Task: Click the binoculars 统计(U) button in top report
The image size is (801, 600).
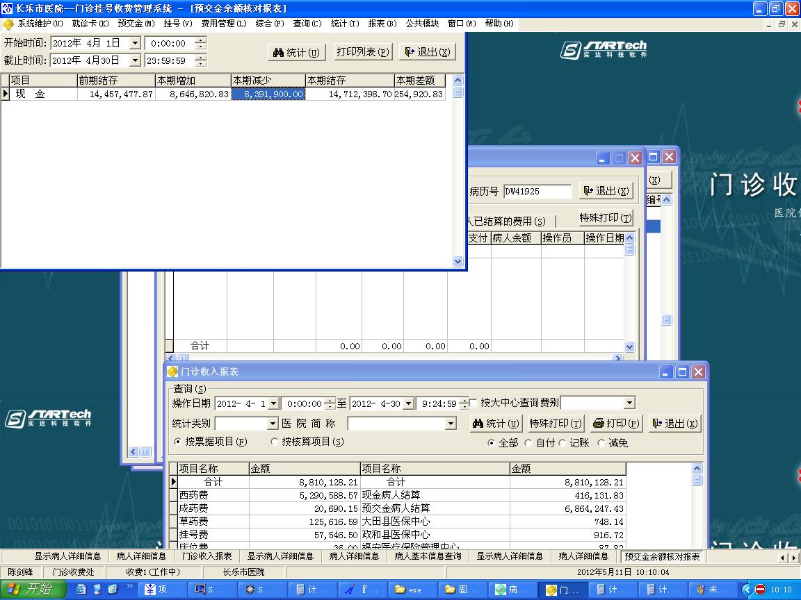Action: pos(297,52)
